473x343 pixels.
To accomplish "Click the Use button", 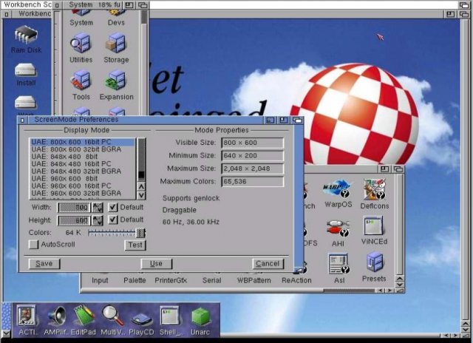I will [x=156, y=264].
